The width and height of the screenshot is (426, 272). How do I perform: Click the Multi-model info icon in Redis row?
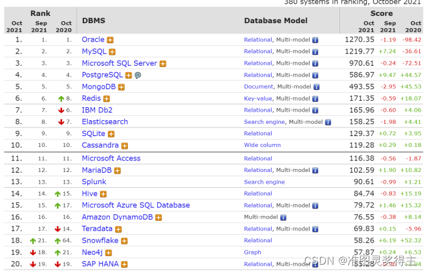[x=315, y=99]
